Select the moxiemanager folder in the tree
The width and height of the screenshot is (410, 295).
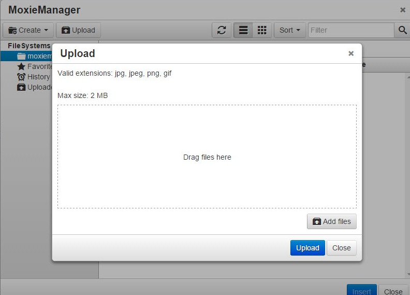coord(26,56)
